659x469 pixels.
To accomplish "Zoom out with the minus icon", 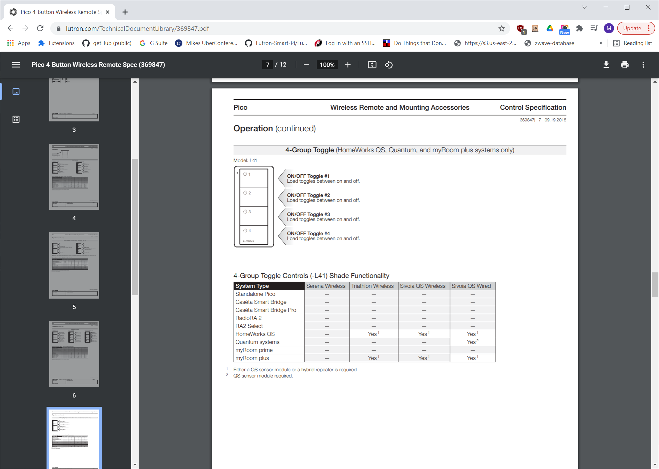I will (x=306, y=65).
